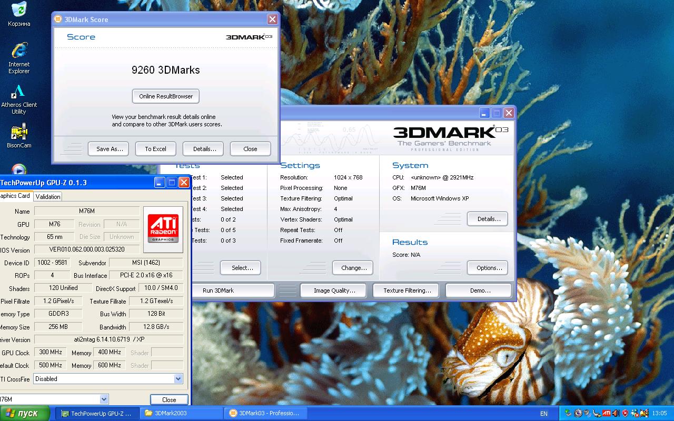Click the Bus Interface PCI-E 2.0 field
Screen dimensions: 674x421
(146, 275)
